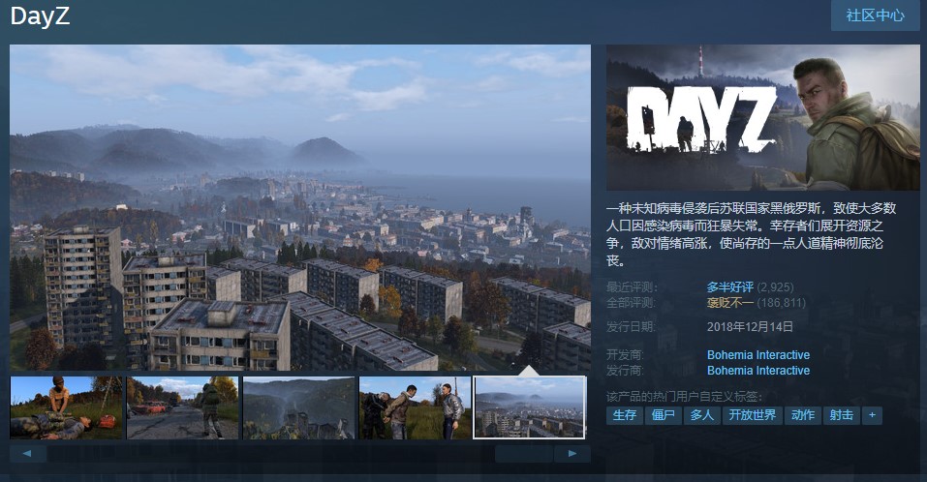Click the DayZ page title

tap(40, 15)
